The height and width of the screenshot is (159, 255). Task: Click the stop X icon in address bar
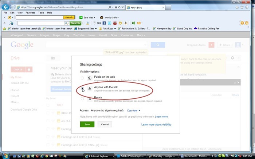[x=123, y=7]
